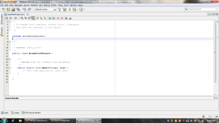Open the Output panel button
The height and width of the screenshot is (123, 219).
point(15,113)
